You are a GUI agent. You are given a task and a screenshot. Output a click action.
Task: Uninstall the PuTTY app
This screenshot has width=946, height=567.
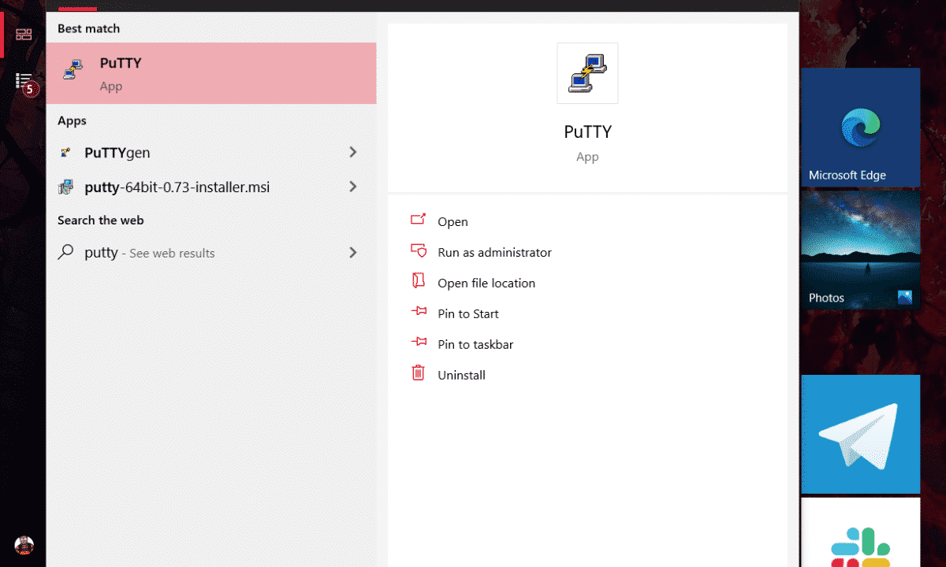point(461,376)
